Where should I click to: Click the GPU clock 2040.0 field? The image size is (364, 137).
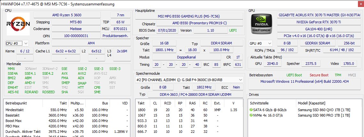click(x=273, y=64)
